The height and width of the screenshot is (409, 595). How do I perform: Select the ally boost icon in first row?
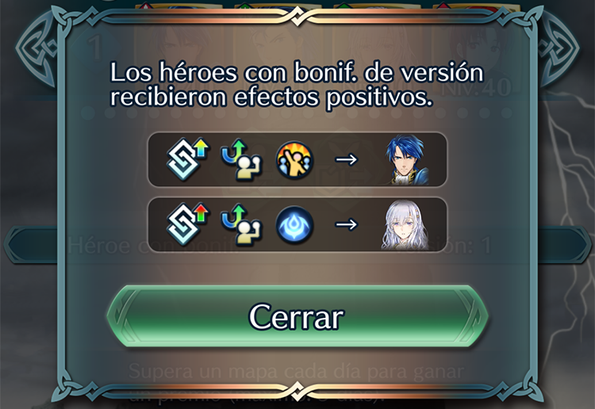(241, 159)
